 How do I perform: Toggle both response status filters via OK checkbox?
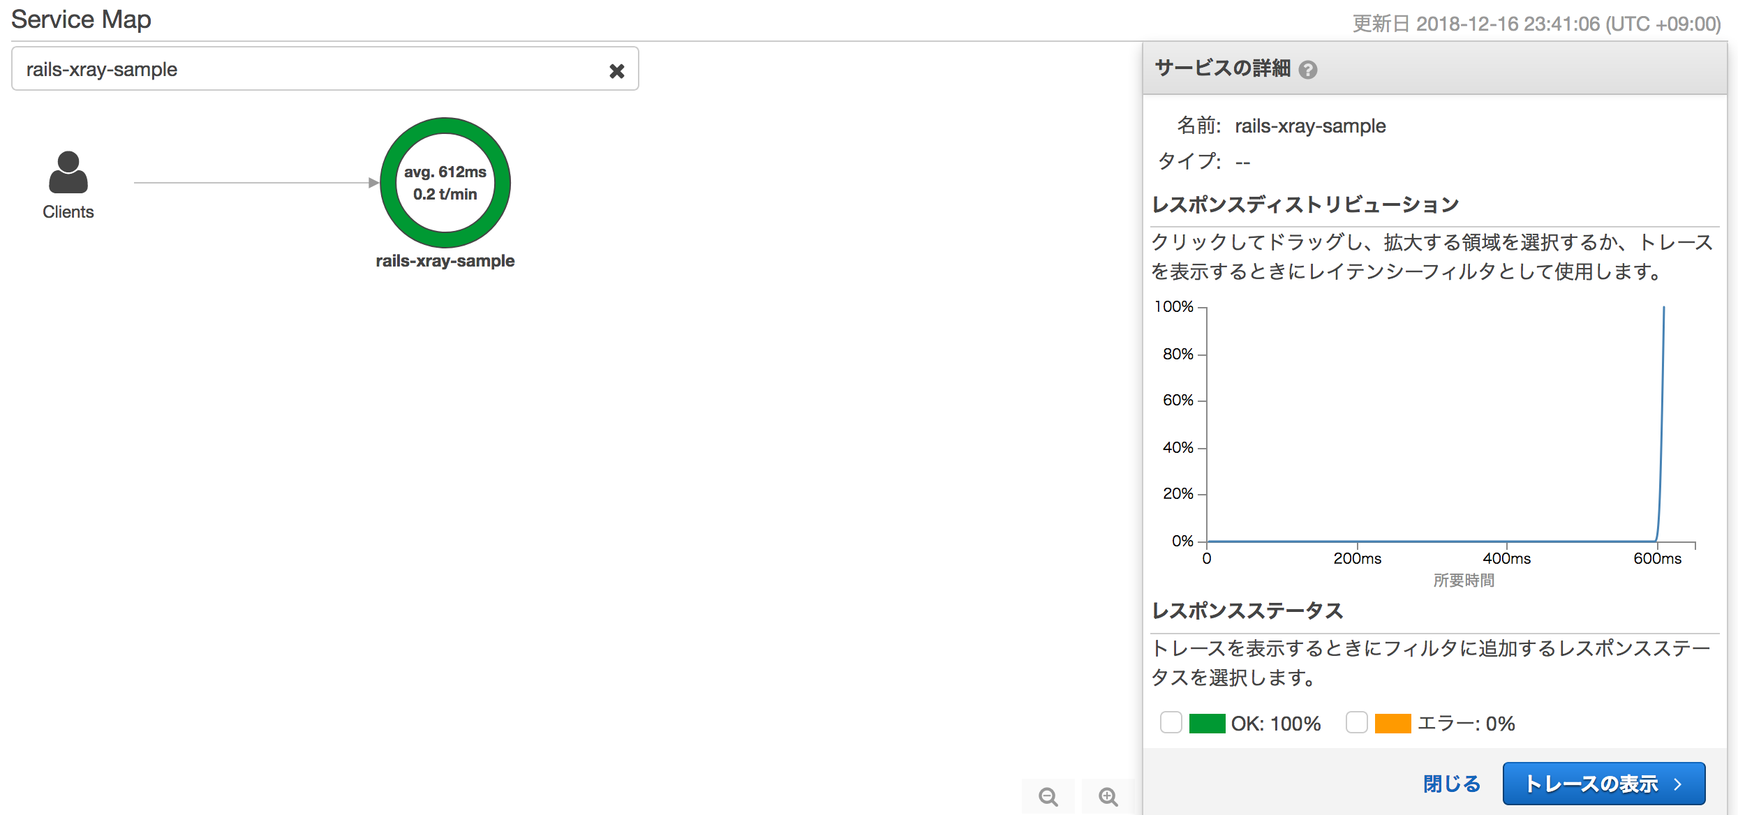coord(1171,723)
